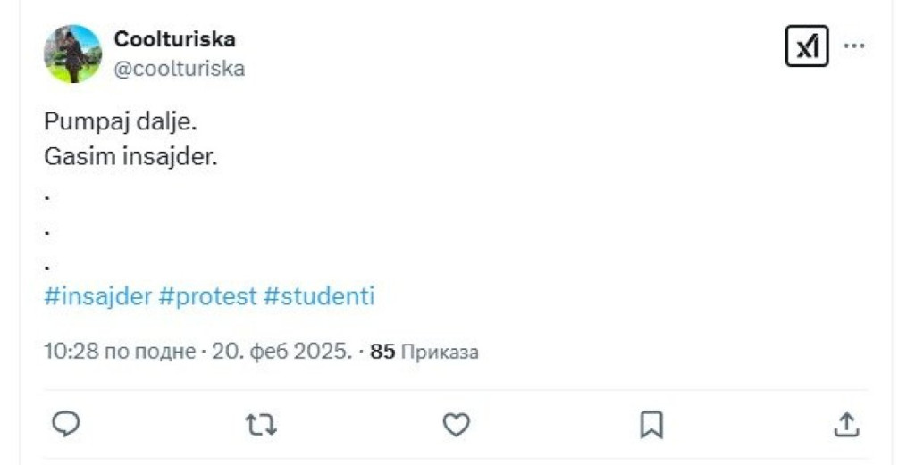Repost this tweet using the retweet icon
The image size is (915, 465).
(x=261, y=426)
